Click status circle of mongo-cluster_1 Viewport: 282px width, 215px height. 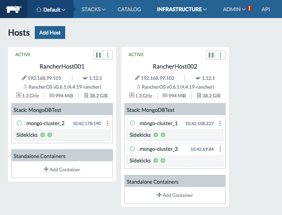(x=132, y=123)
